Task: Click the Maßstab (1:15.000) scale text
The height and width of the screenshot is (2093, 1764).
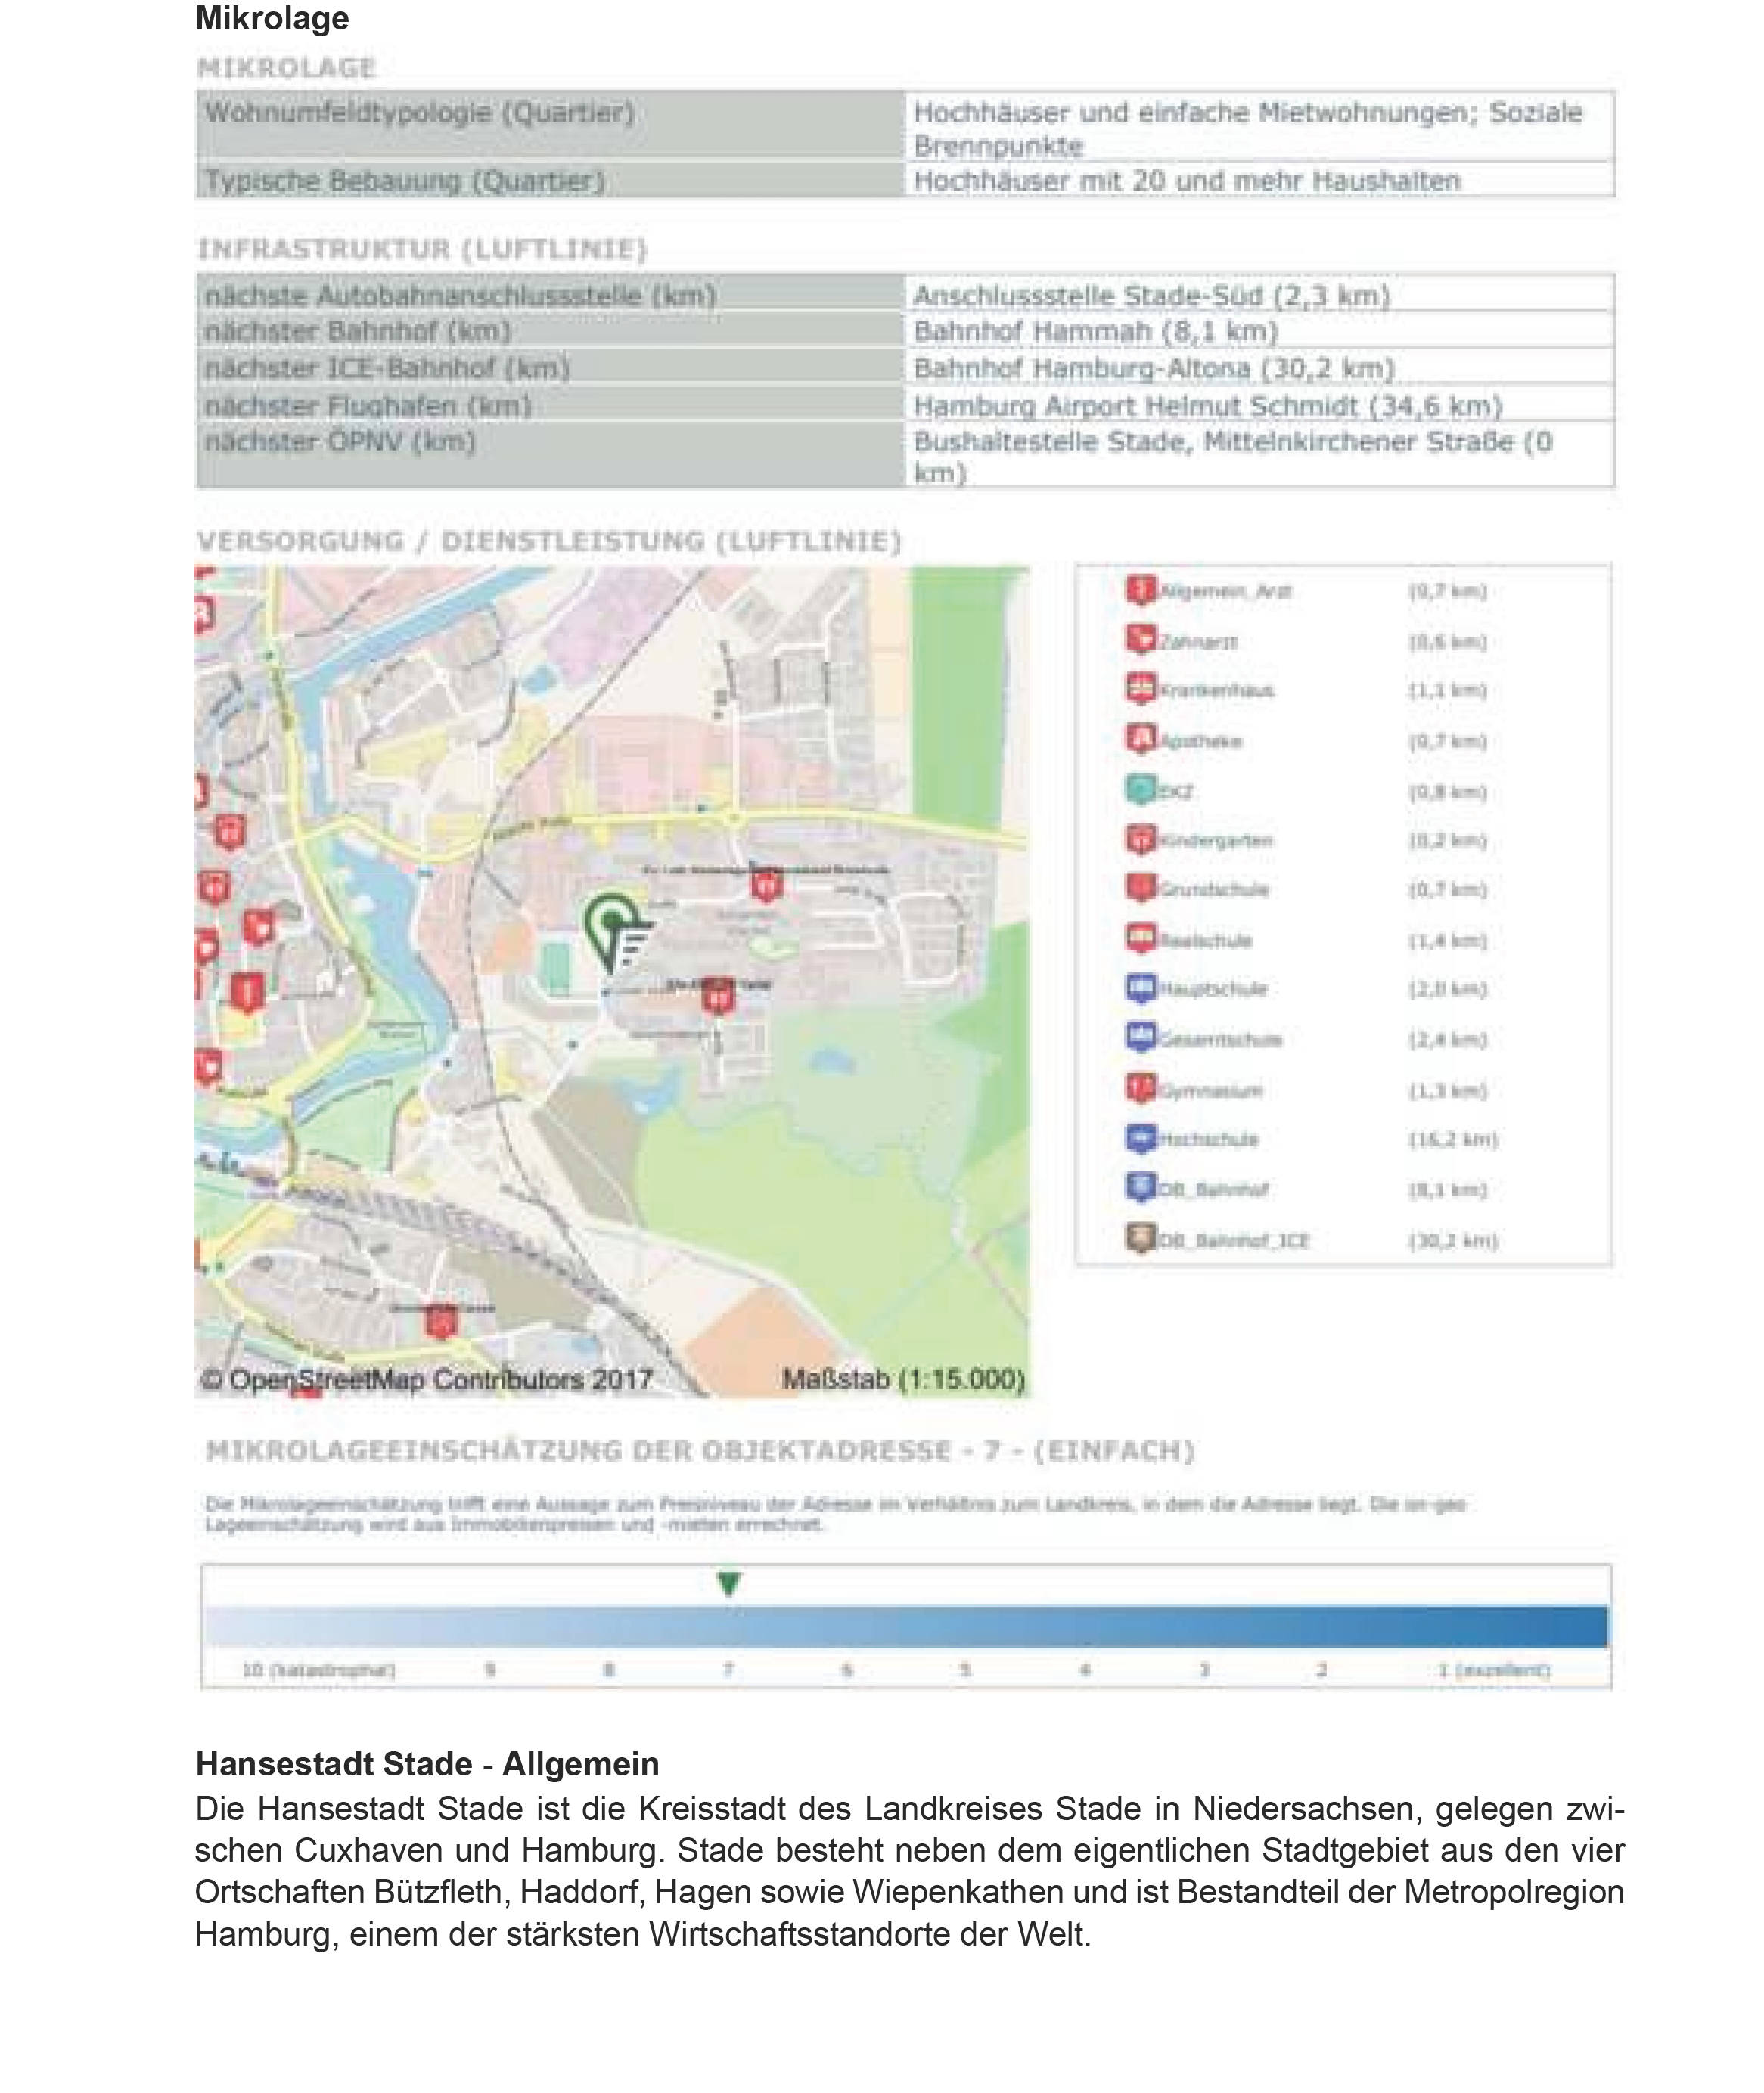Action: 903,1381
